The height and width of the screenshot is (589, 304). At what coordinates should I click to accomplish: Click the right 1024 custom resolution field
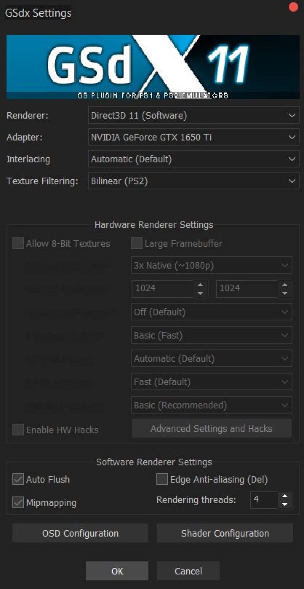(247, 288)
